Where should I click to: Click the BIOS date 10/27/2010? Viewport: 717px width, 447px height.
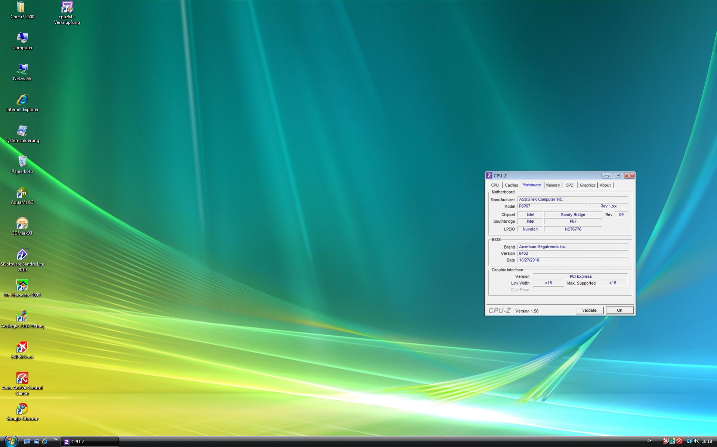click(572, 260)
